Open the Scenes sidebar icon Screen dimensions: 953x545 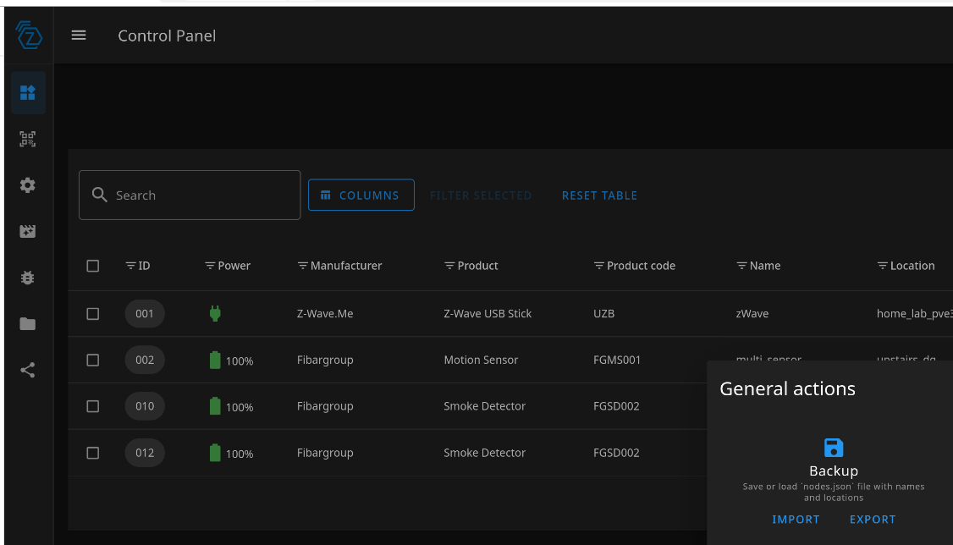(28, 231)
